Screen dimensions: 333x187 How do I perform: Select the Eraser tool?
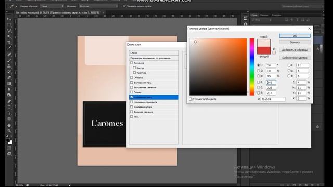point(9,77)
